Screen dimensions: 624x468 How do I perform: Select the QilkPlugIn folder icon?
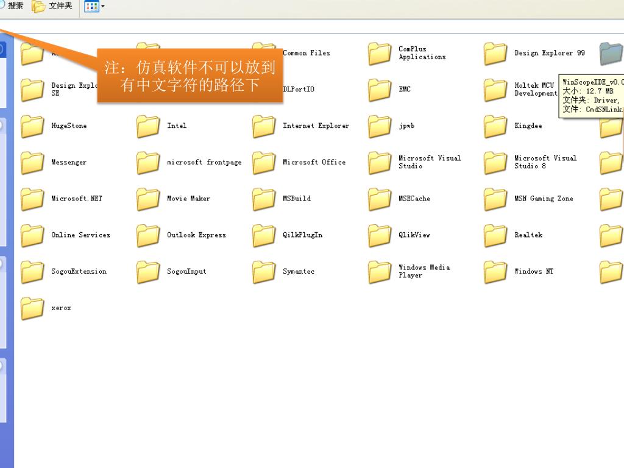pyautogui.click(x=264, y=235)
